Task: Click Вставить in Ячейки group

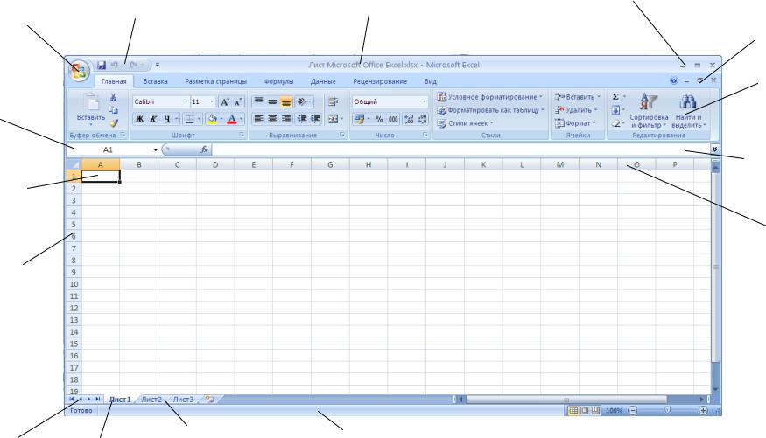Action: pyautogui.click(x=578, y=97)
